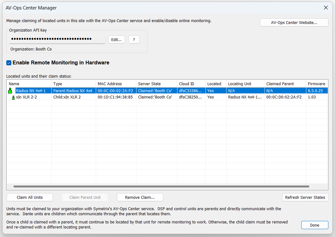Click MAC address 00:0C:D0:02:2A:F2 in MAC column
The image size is (335, 237).
(x=115, y=91)
